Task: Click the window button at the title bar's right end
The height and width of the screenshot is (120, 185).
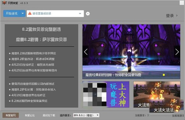Action: (x=182, y=2)
